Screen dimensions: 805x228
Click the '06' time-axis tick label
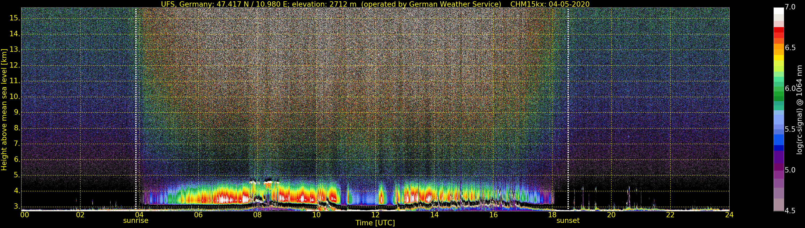198,215
